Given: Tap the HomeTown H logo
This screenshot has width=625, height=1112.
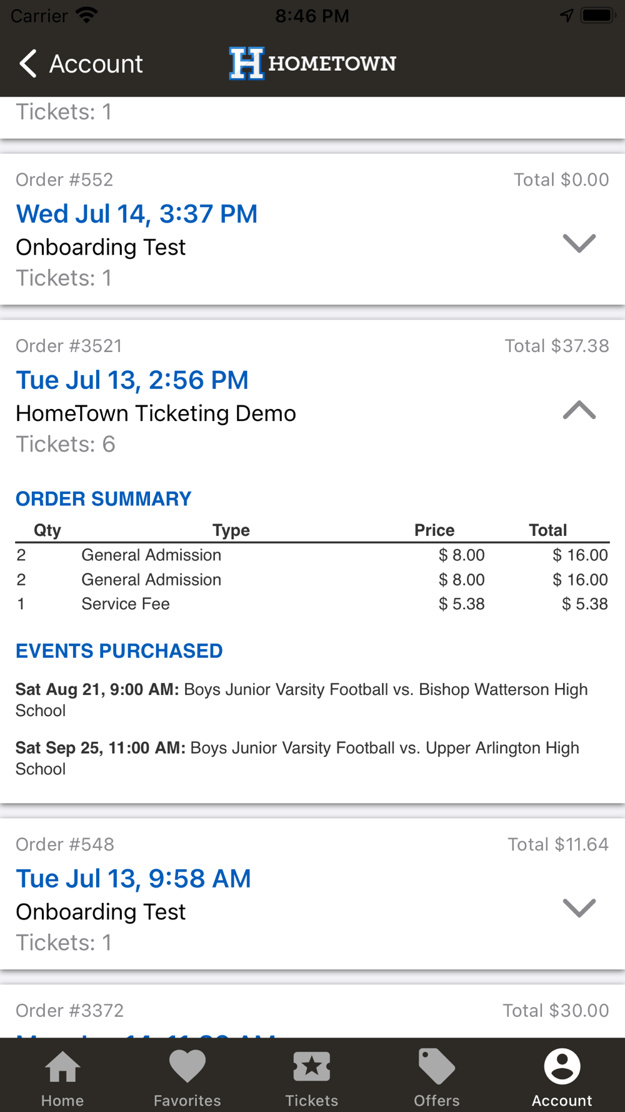Looking at the screenshot, I should pos(246,64).
